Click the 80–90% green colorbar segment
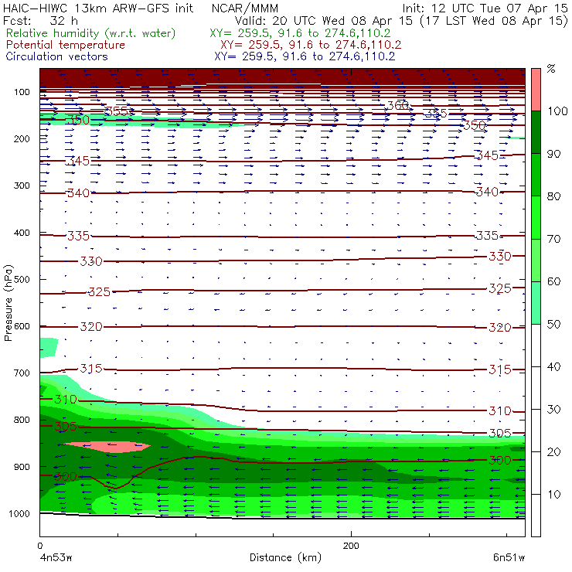Image resolution: width=572 pixels, height=572 pixels. tap(536, 175)
